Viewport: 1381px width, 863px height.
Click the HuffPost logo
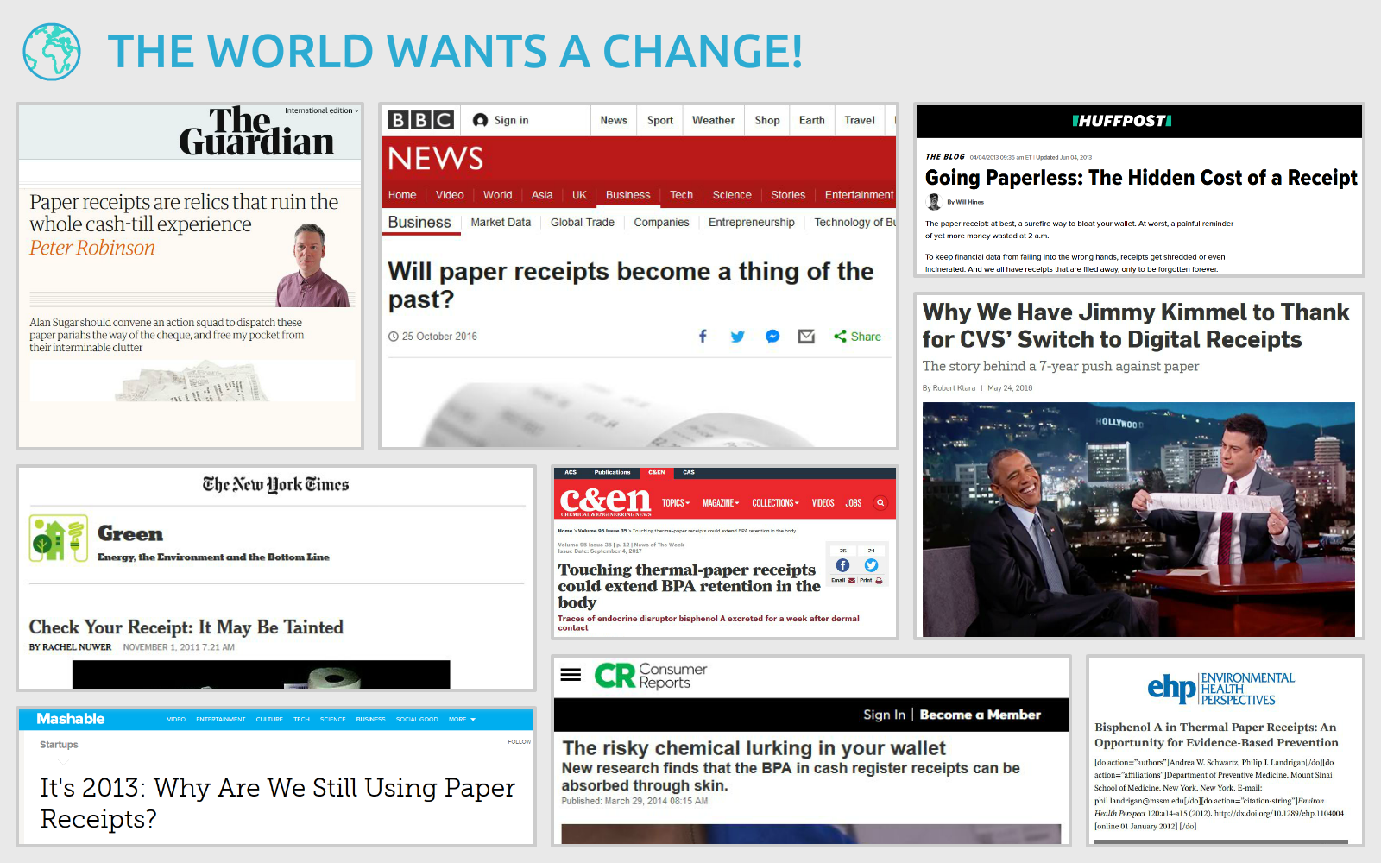click(1122, 121)
